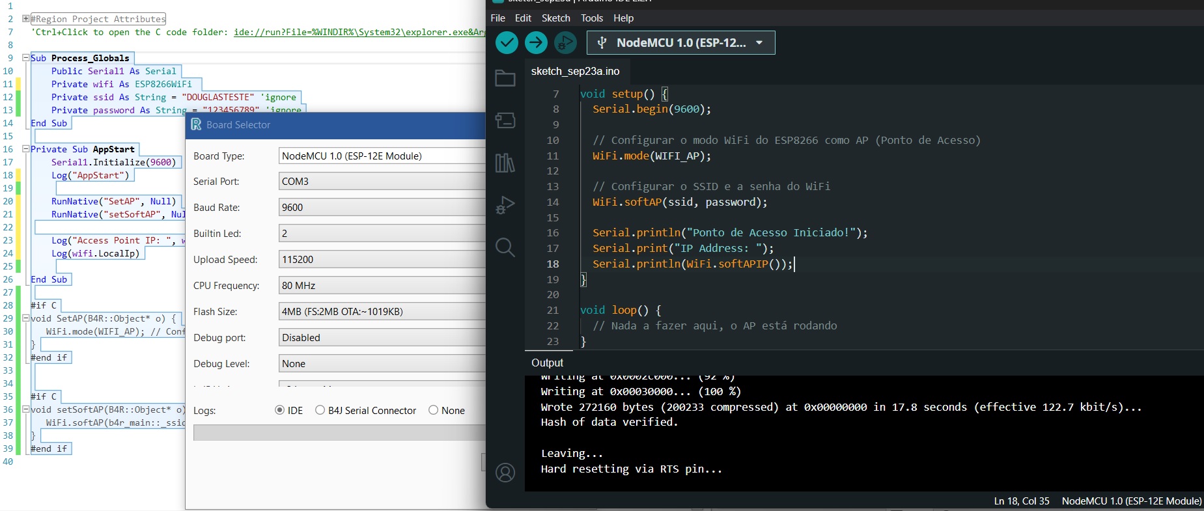This screenshot has height=511, width=1204.
Task: Open the Debug panel in sidebar
Action: tap(505, 205)
